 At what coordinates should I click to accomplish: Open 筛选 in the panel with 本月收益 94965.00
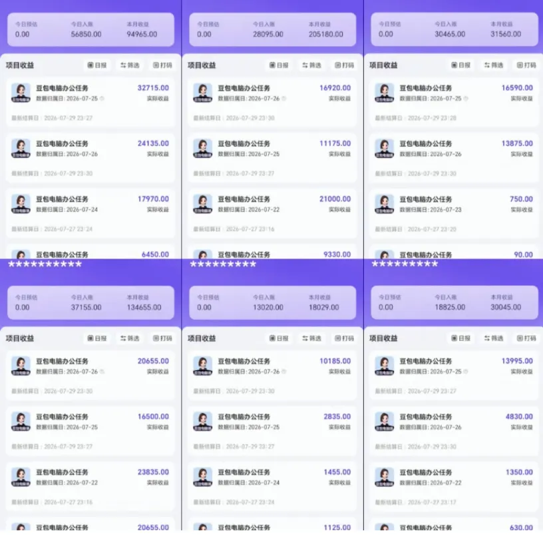[130, 65]
